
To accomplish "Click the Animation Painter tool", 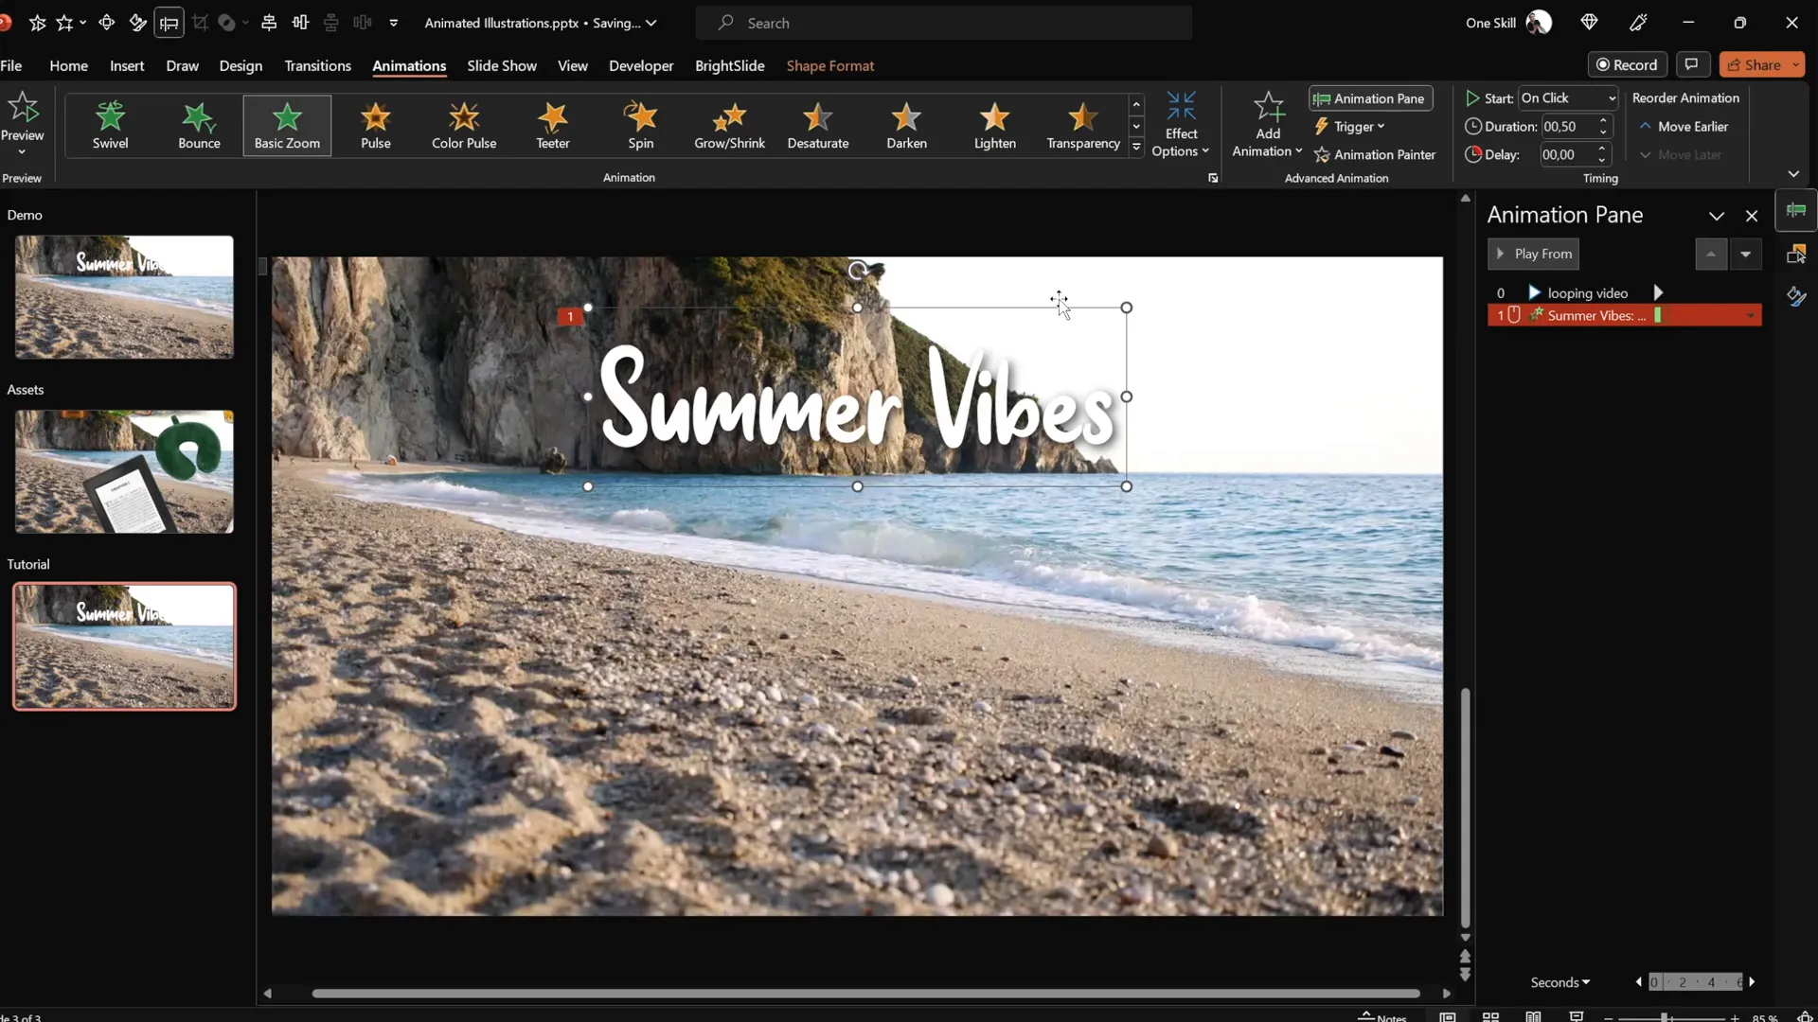I will click(1375, 155).
